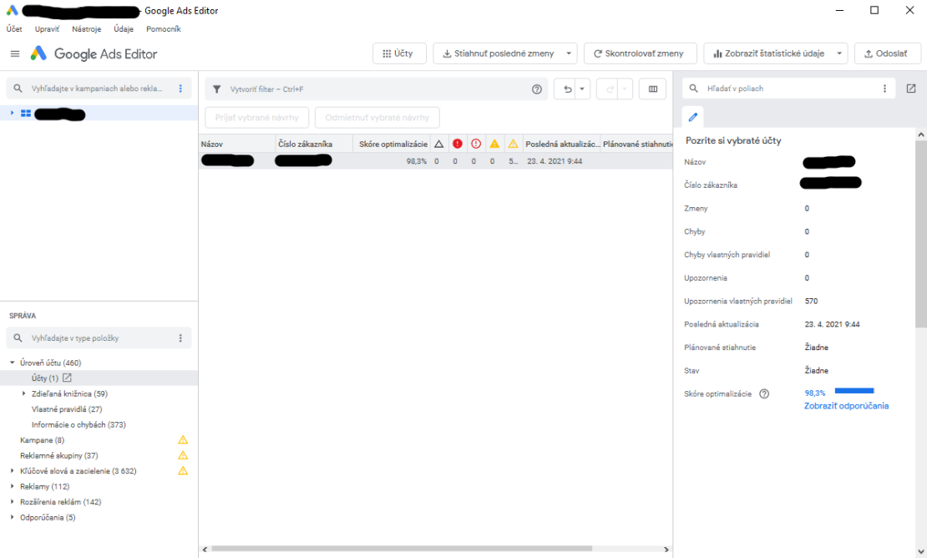This screenshot has height=558, width=927.
Task: Open the hamburger navigation menu
Action: tap(15, 53)
